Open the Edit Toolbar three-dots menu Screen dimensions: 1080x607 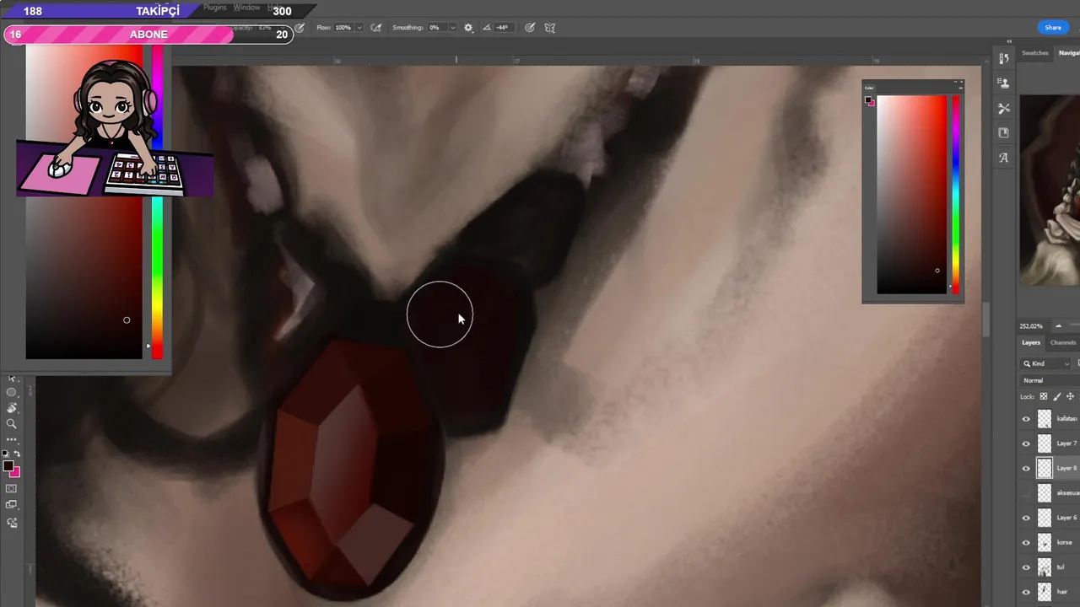pyautogui.click(x=12, y=439)
